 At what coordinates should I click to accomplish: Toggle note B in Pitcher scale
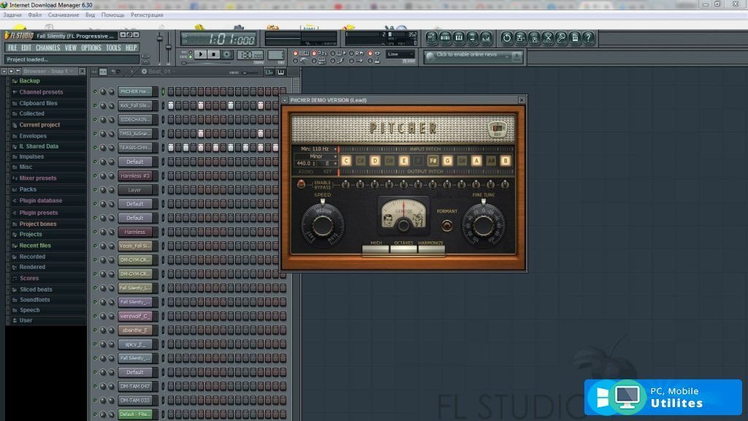[505, 161]
